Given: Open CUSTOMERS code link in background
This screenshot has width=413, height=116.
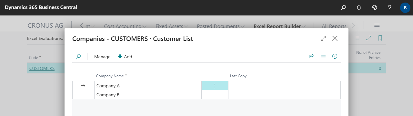Looking at the screenshot, I should coord(42,68).
